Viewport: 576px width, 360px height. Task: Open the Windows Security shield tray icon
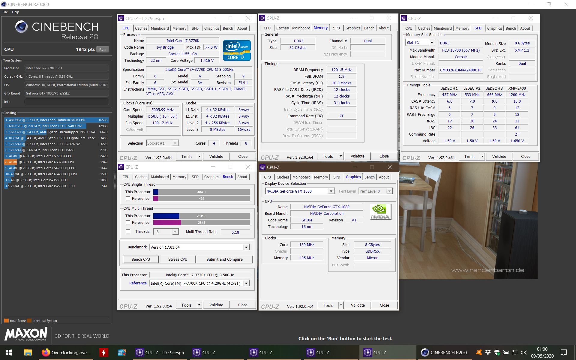pos(497,352)
